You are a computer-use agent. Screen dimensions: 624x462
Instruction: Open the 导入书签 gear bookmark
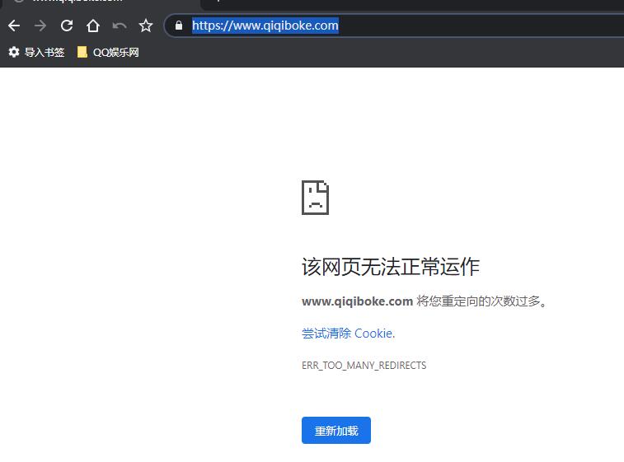tap(36, 52)
